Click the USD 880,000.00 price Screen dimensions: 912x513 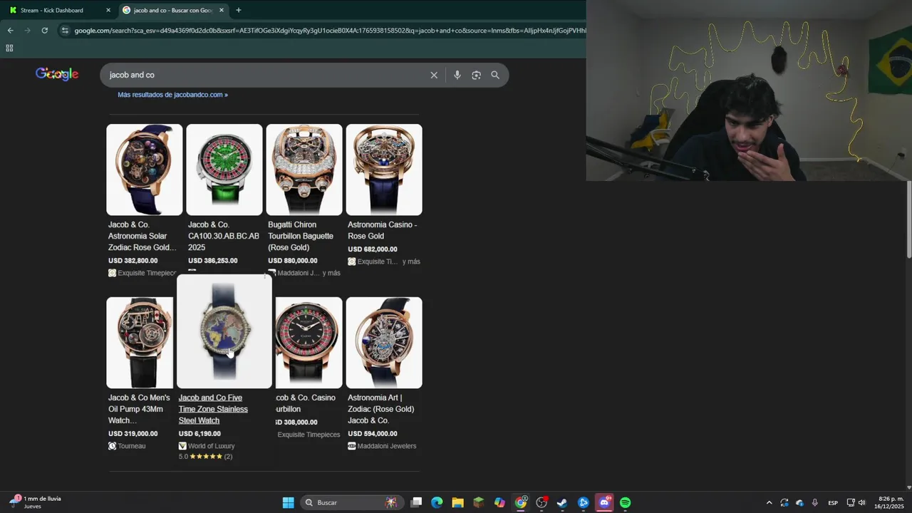[x=293, y=261]
